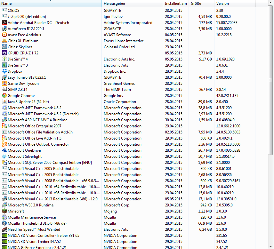
Task: Click publisher AVAST Software
Action: pyautogui.click(x=117, y=35)
